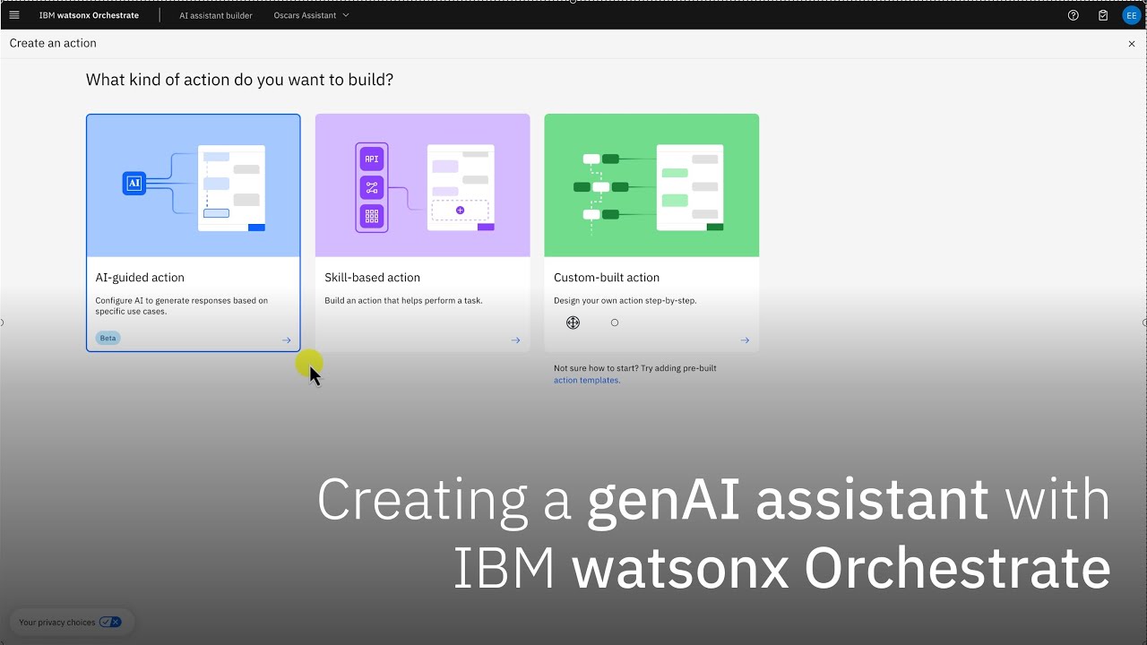Select the Custom-built action illustration
This screenshot has width=1147, height=645.
651,185
